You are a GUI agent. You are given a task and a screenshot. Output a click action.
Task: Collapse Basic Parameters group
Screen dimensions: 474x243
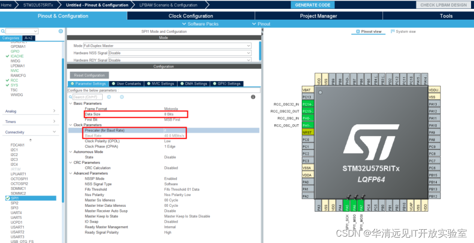pos(71,103)
